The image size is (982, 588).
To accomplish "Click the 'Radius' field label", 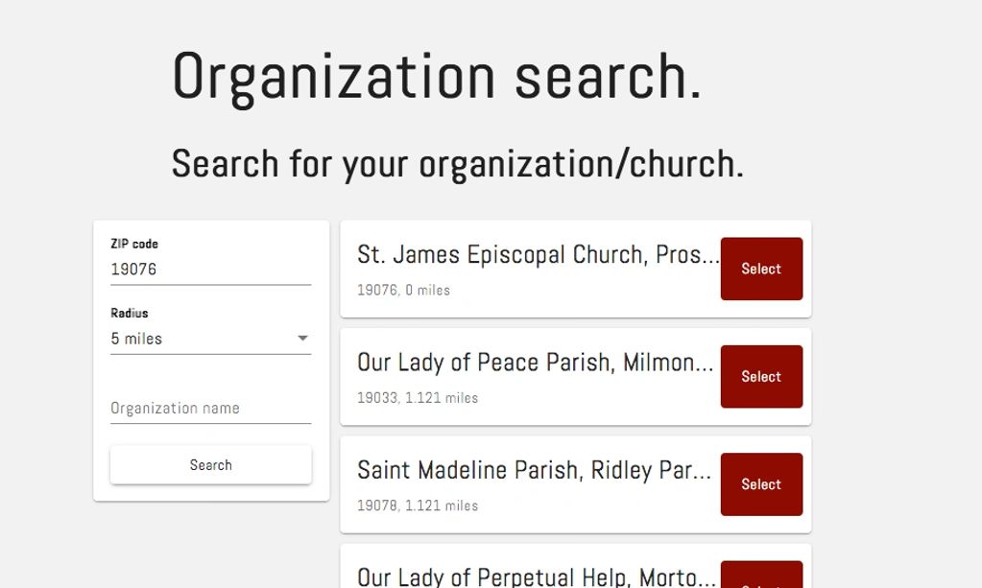I will (x=130, y=313).
